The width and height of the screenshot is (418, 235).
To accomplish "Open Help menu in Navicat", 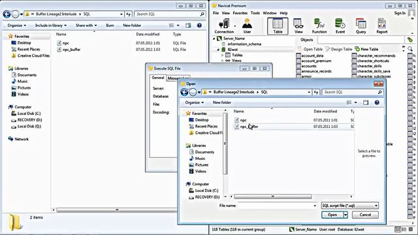I will point(283,13).
